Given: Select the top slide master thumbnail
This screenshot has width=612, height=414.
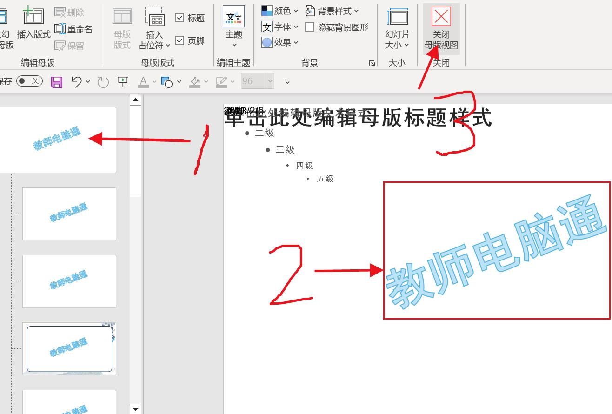Looking at the screenshot, I should pyautogui.click(x=58, y=140).
